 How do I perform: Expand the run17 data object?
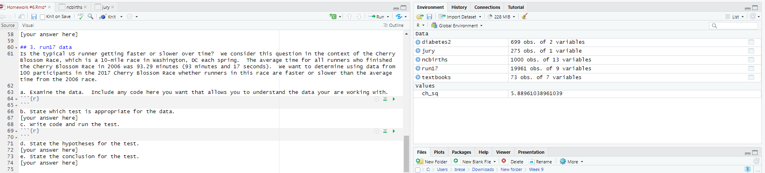pos(418,68)
